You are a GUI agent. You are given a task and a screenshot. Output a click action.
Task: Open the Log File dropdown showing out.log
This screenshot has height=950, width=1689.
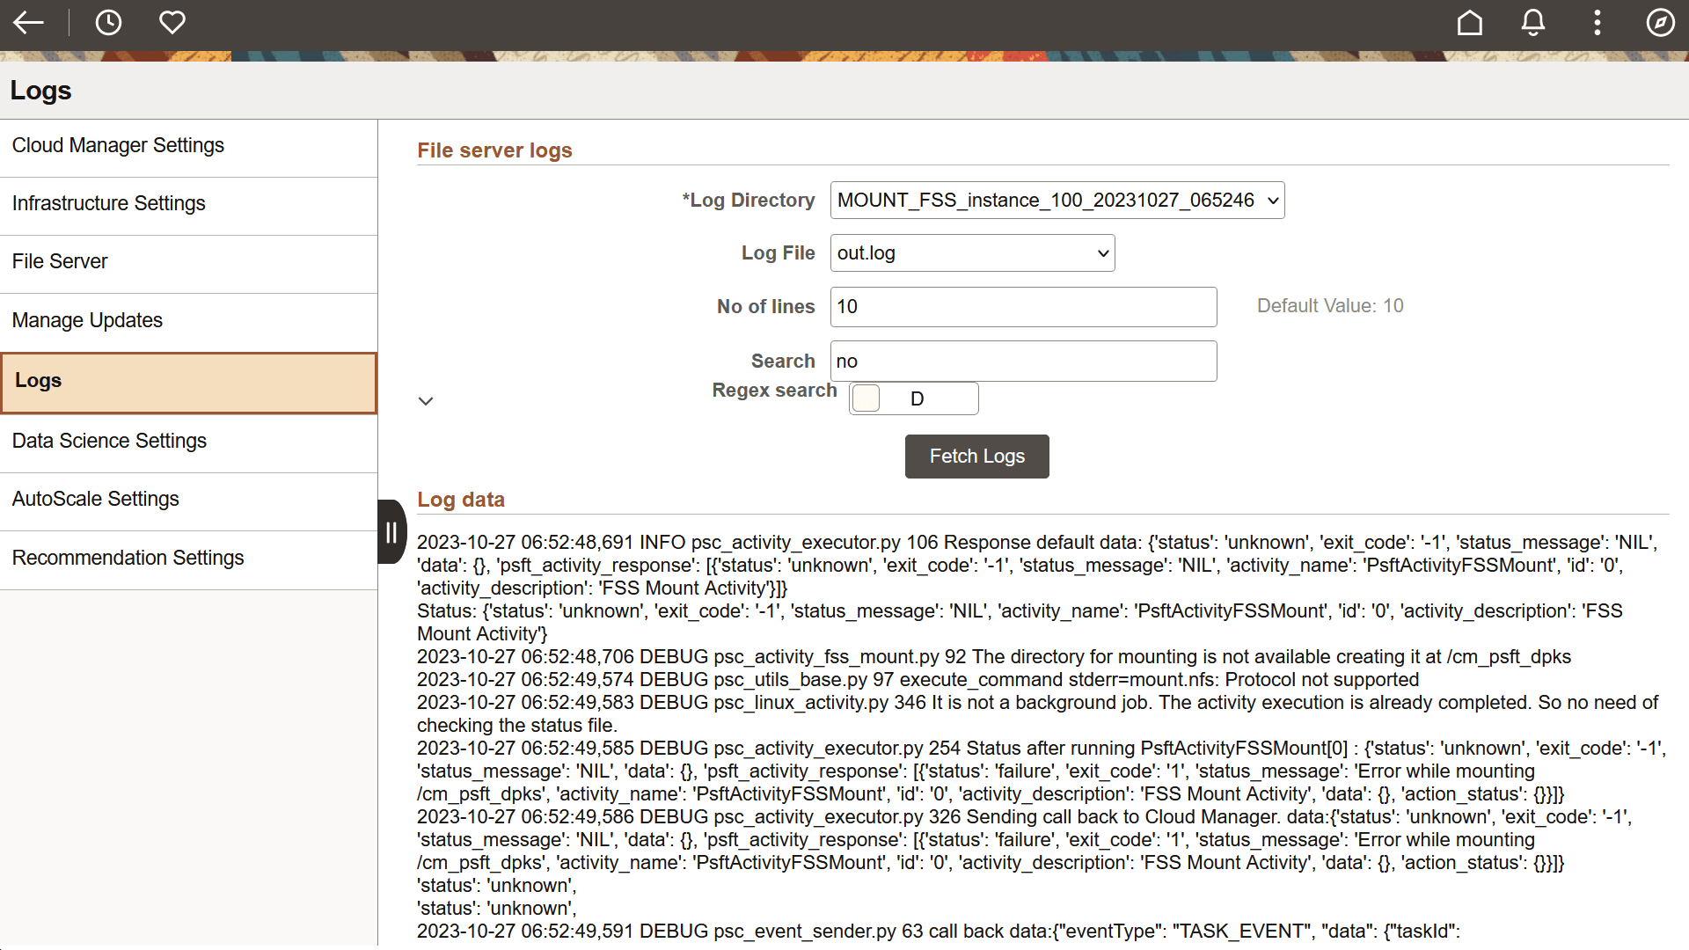[x=971, y=252]
